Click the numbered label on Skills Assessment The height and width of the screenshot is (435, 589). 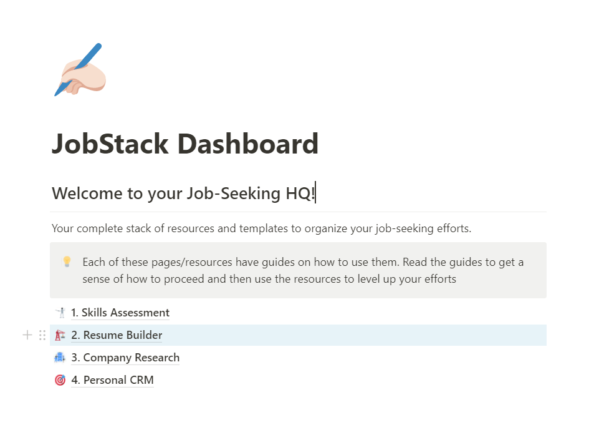tap(75, 312)
